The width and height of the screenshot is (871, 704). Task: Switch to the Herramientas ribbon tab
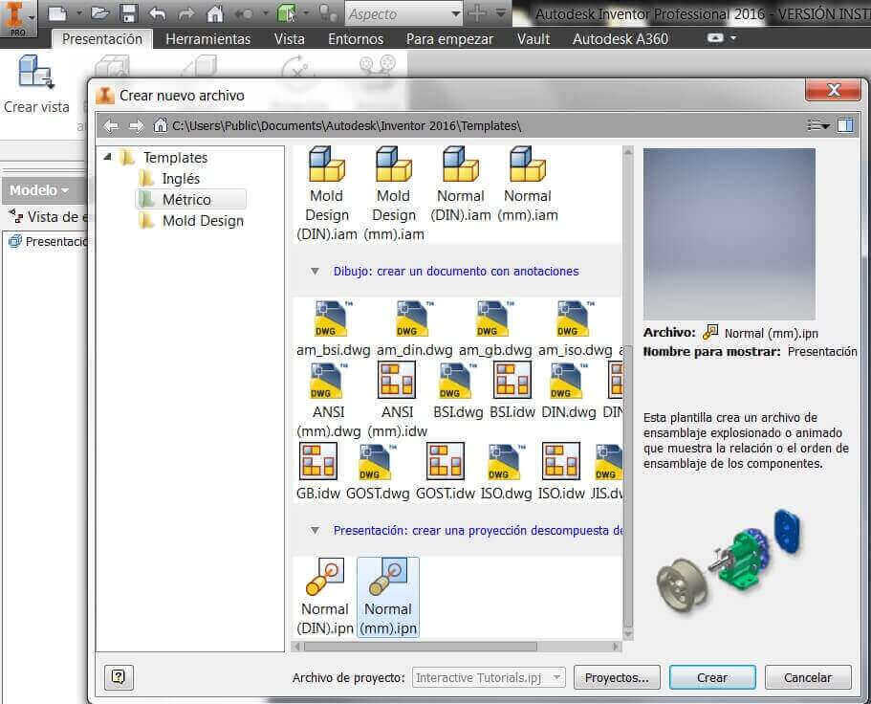coord(207,39)
